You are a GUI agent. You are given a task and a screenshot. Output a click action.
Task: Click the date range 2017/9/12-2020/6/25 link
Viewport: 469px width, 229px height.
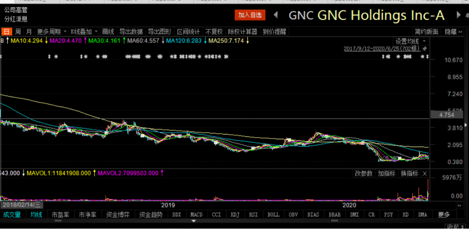point(382,49)
